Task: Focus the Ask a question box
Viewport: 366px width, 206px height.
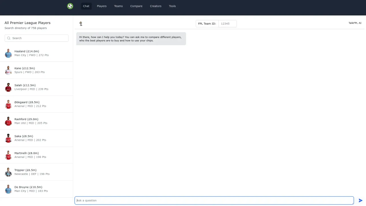Action: pos(214,201)
